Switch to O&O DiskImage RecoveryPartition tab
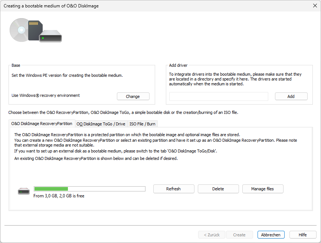Image resolution: width=321 pixels, height=243 pixels. 42,124
